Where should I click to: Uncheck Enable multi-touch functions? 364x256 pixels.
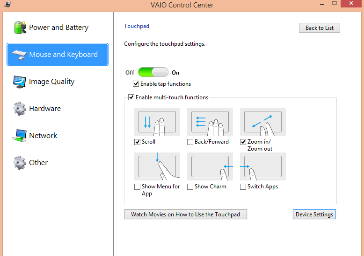[x=131, y=97]
